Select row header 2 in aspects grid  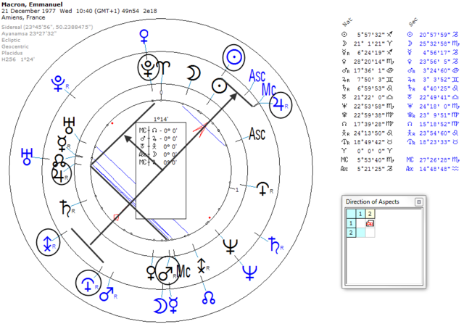click(351, 233)
